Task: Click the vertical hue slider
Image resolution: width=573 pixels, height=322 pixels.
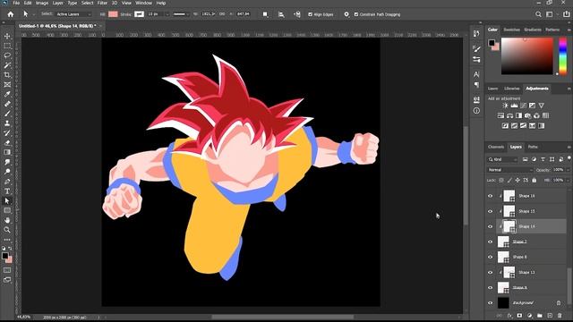Action: [563, 55]
